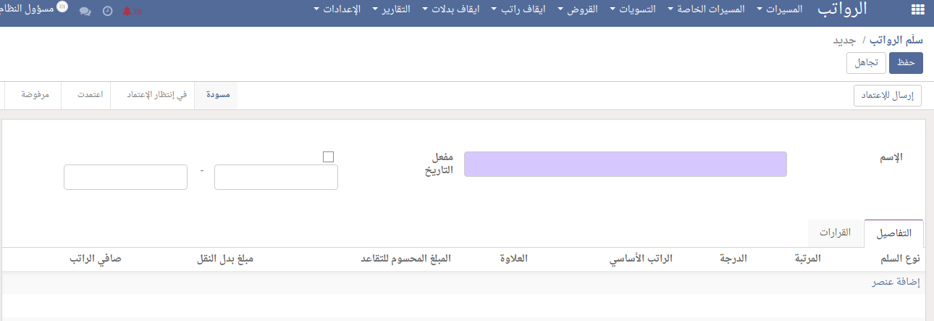Click the تجاهل discard button

tap(867, 63)
